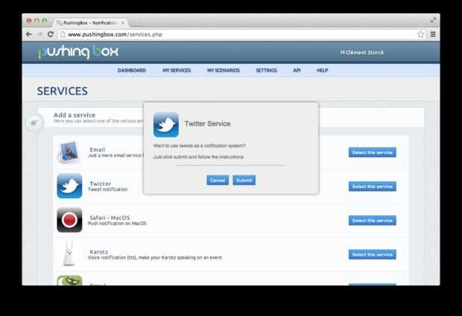This screenshot has width=462, height=316.
Task: Click the Karotz rabbit icon
Action: click(69, 253)
